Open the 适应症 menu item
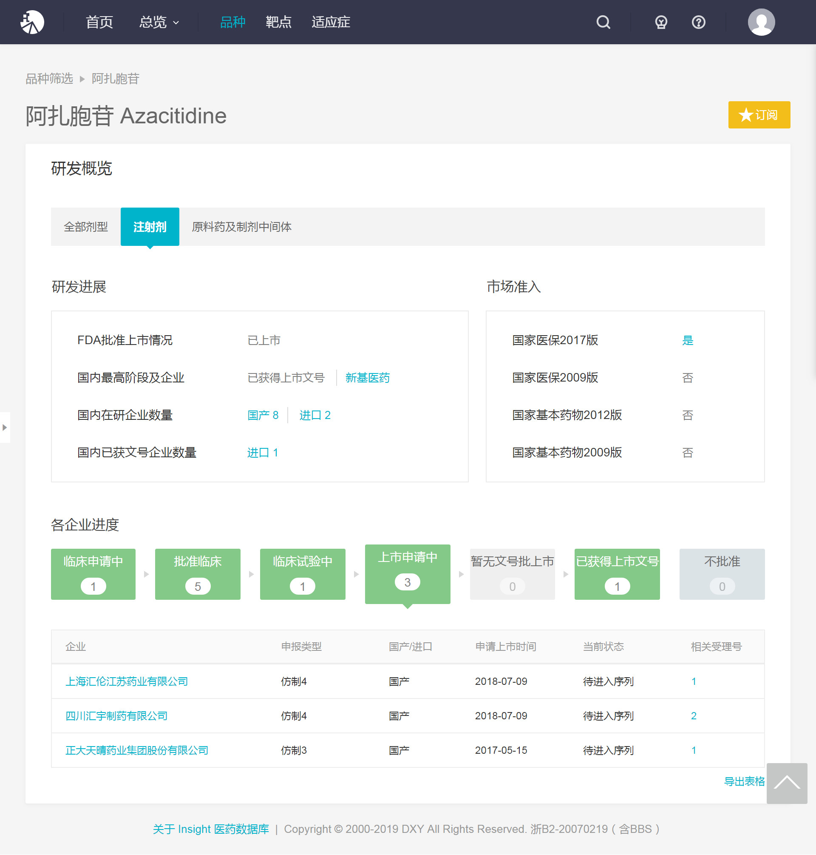Image resolution: width=816 pixels, height=855 pixels. click(x=331, y=22)
